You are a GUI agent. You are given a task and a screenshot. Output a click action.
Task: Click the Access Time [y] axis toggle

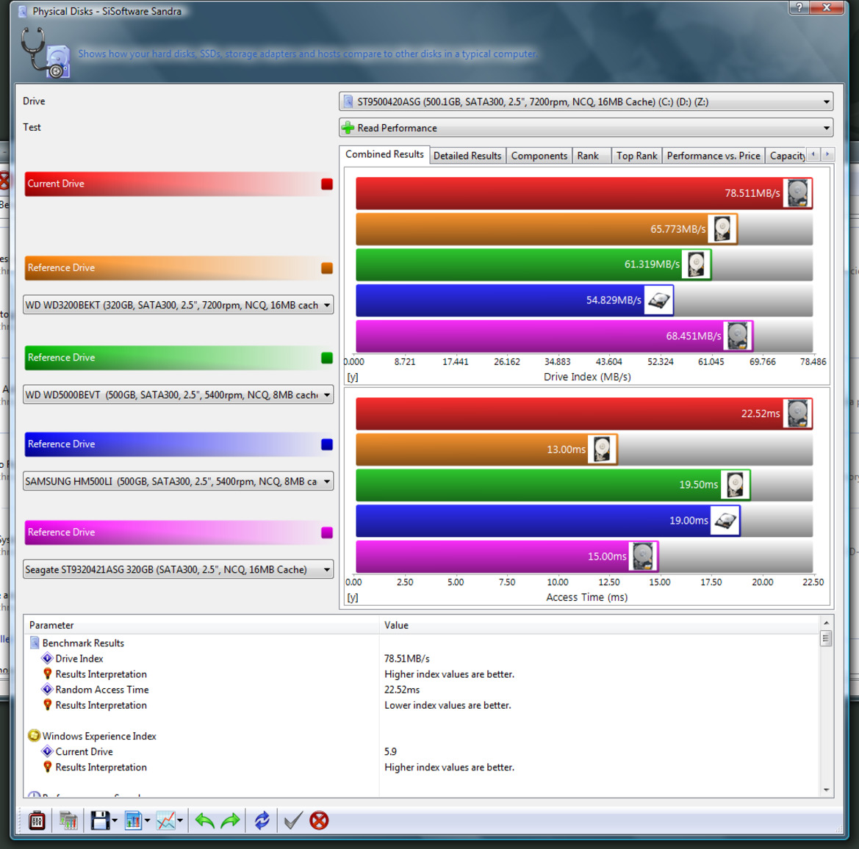pos(352,598)
